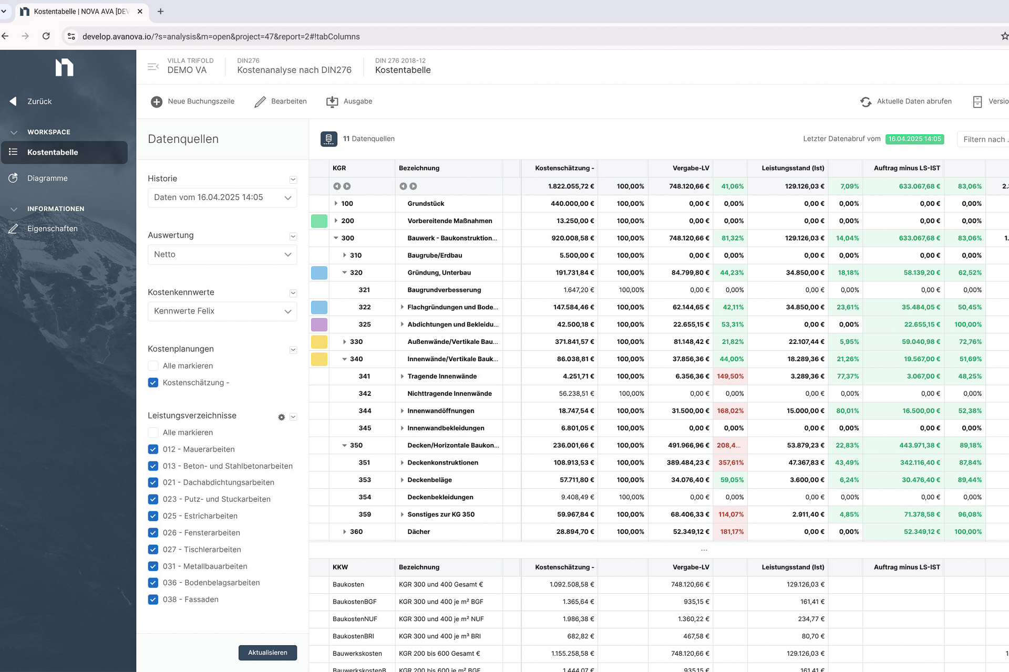Click the 11 Datenquellen database icon

click(329, 139)
